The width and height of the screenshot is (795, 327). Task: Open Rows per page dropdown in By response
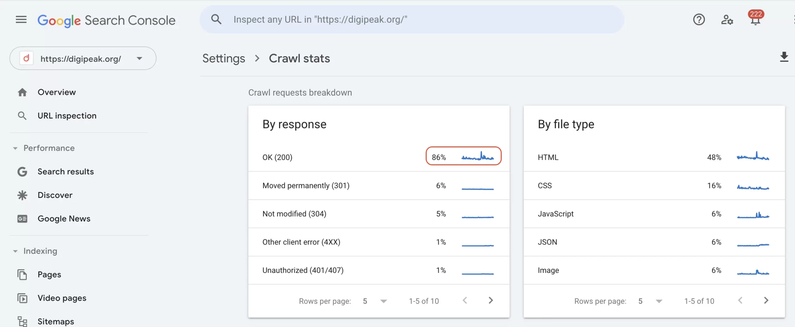tap(375, 301)
